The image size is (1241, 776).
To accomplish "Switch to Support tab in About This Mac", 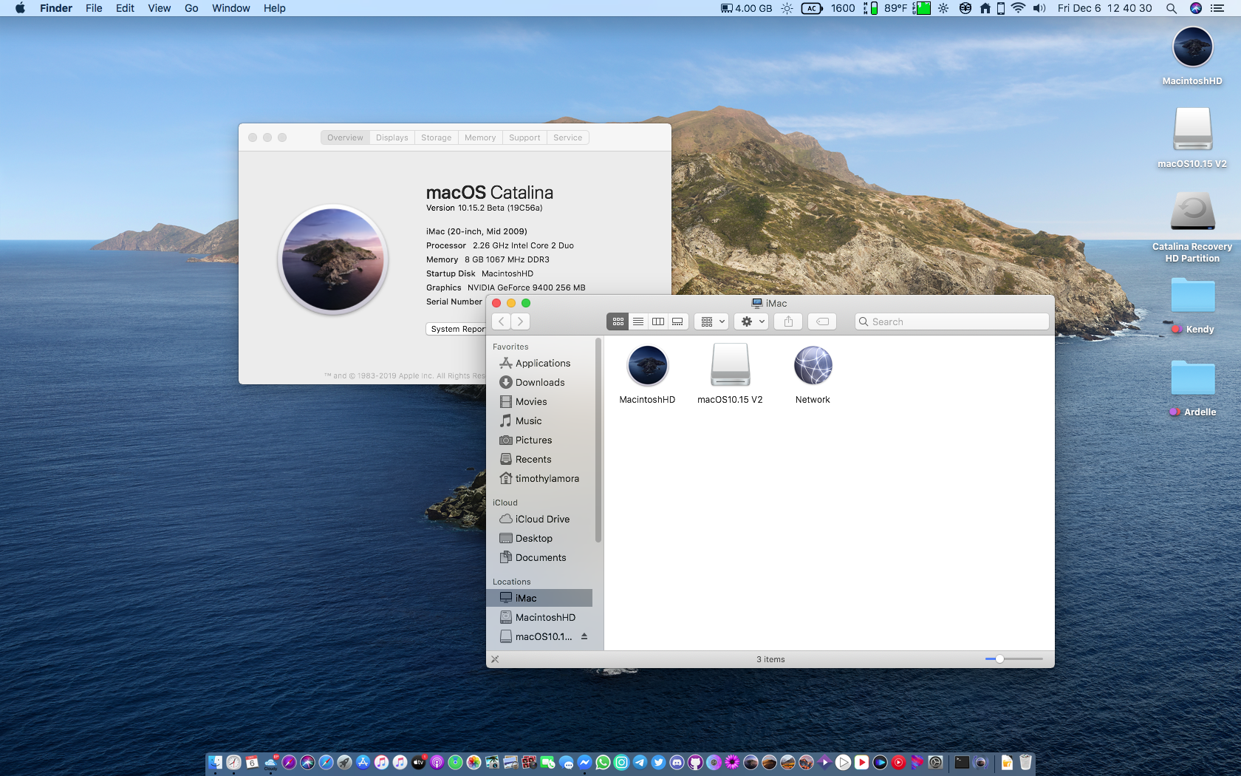I will tap(524, 137).
